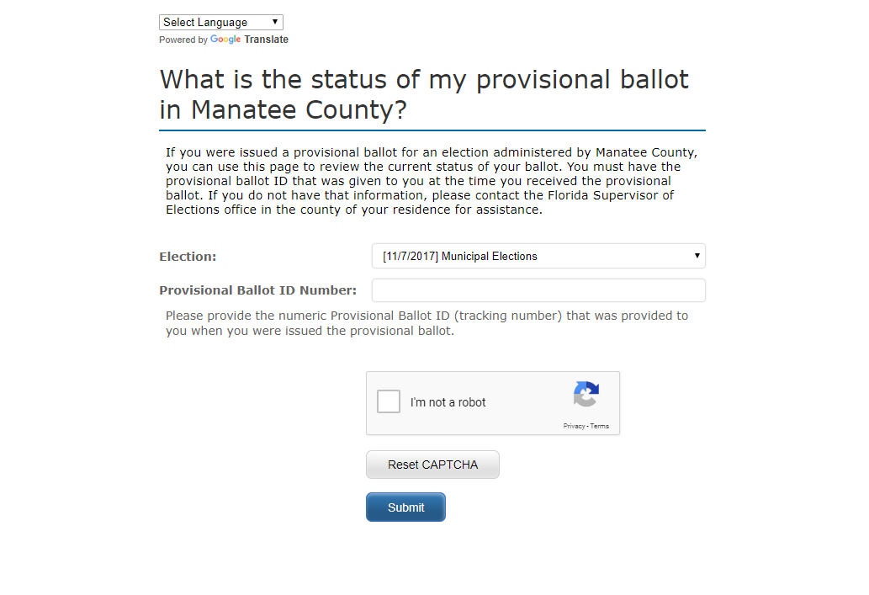The image size is (869, 595).
Task: Click the intro paragraph about Manatee County
Action: (432, 181)
